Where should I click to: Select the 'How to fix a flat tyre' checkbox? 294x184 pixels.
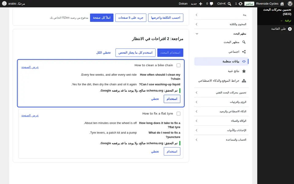tap(179, 113)
